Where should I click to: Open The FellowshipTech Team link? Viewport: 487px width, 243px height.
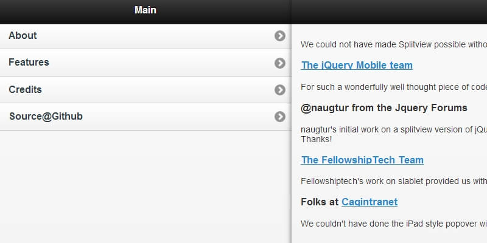[362, 160]
